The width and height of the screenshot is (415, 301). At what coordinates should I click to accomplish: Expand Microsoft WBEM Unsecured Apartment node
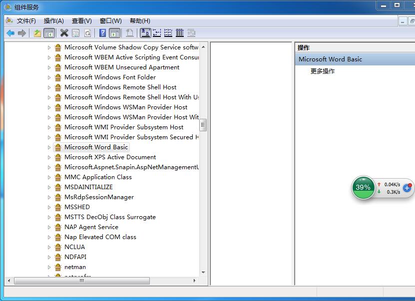(49, 67)
